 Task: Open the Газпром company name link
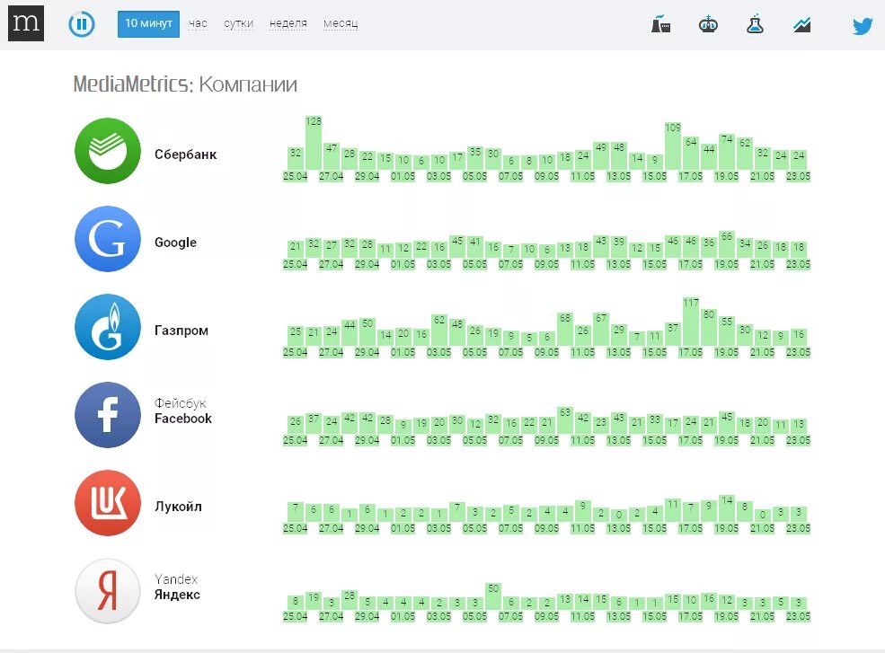pos(181,331)
